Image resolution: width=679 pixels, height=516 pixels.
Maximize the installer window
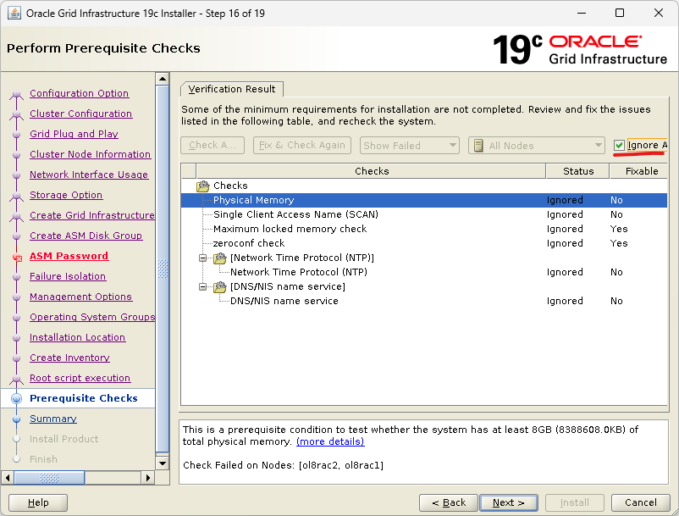coord(620,13)
